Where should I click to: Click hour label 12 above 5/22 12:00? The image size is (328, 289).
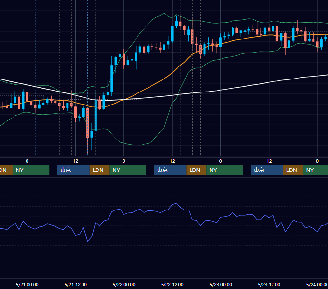[x=172, y=161]
